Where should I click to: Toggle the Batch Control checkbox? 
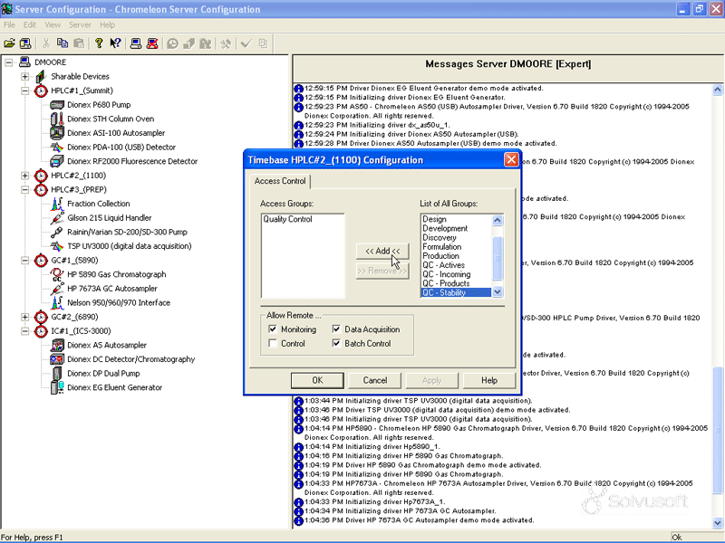[x=336, y=344]
